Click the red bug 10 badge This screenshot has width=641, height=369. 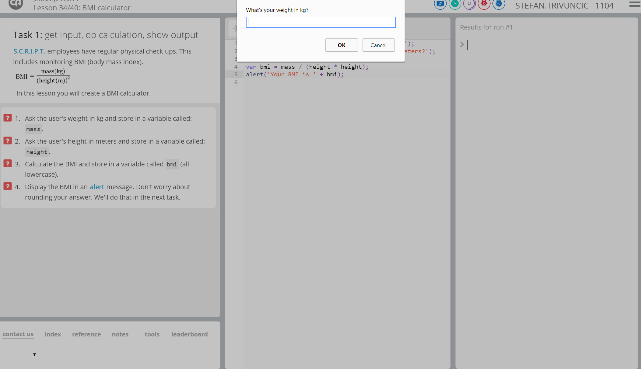click(484, 4)
